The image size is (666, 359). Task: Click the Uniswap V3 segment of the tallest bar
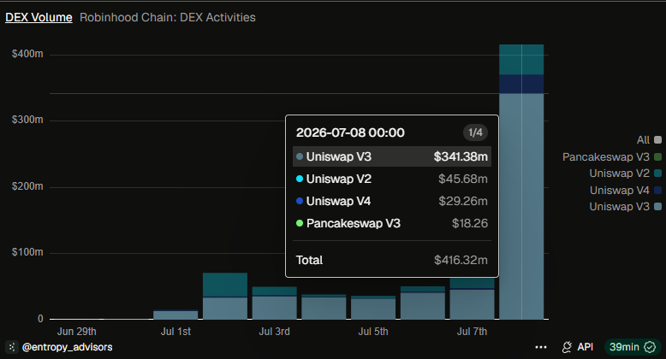[x=521, y=206]
